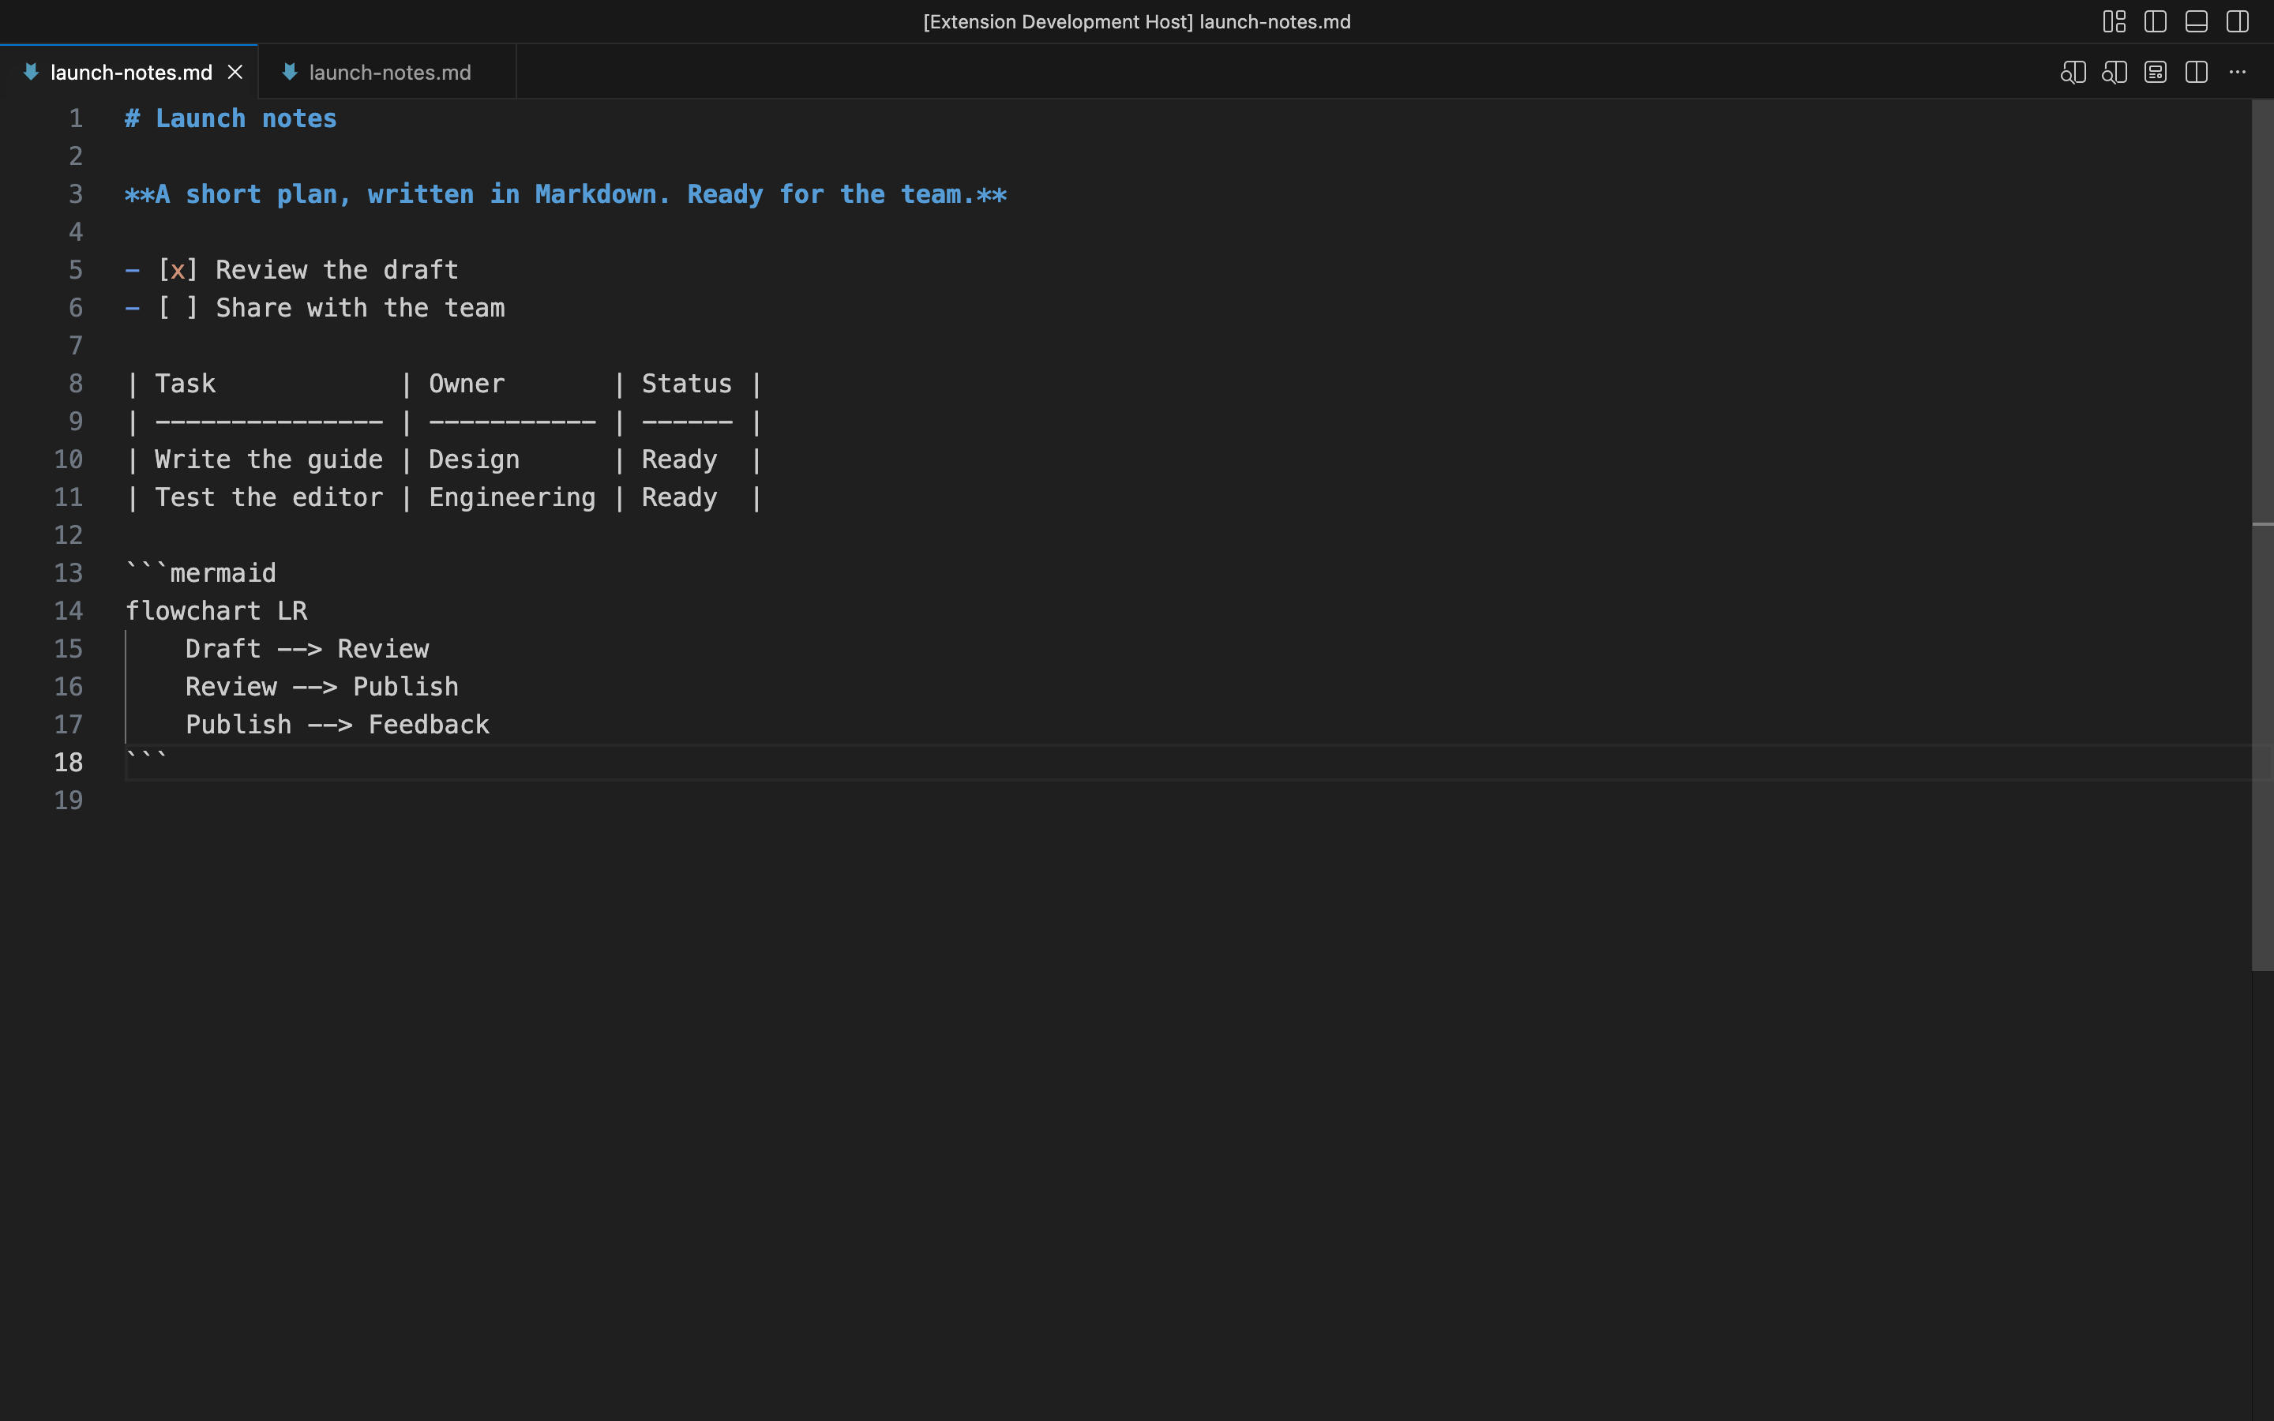The width and height of the screenshot is (2274, 1421).
Task: Click the window title 'launch-notes.md' text
Action: click(1275, 21)
